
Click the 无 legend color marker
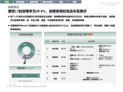coord(38,54)
